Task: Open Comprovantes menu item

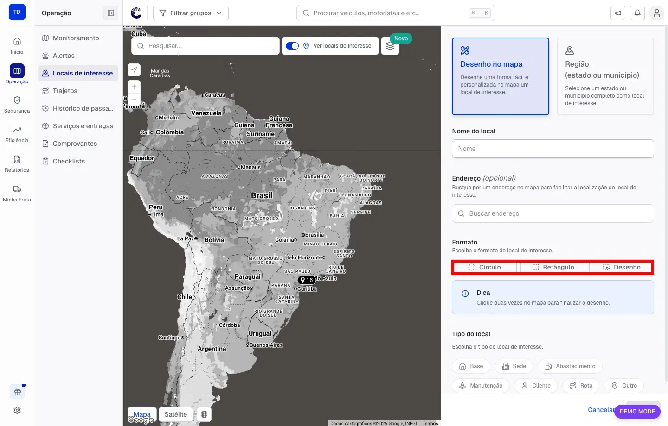Action: point(78,144)
